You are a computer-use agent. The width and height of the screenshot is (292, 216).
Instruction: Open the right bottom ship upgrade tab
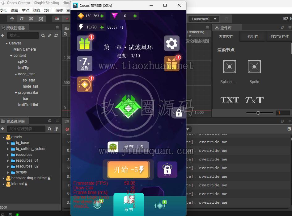[160, 205]
